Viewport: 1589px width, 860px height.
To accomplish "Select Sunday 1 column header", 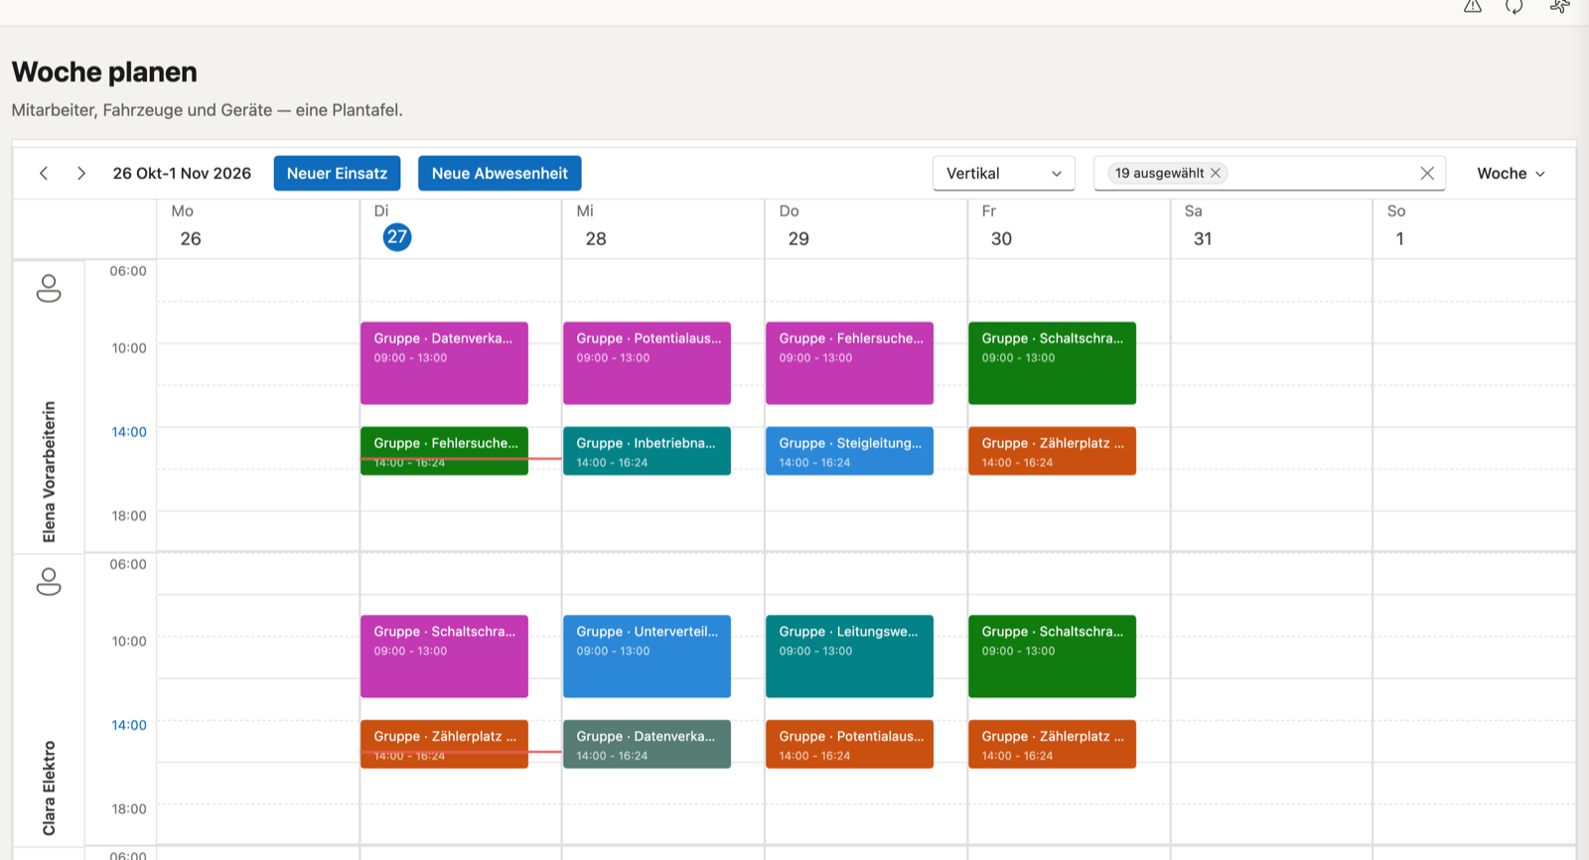I will click(1474, 228).
